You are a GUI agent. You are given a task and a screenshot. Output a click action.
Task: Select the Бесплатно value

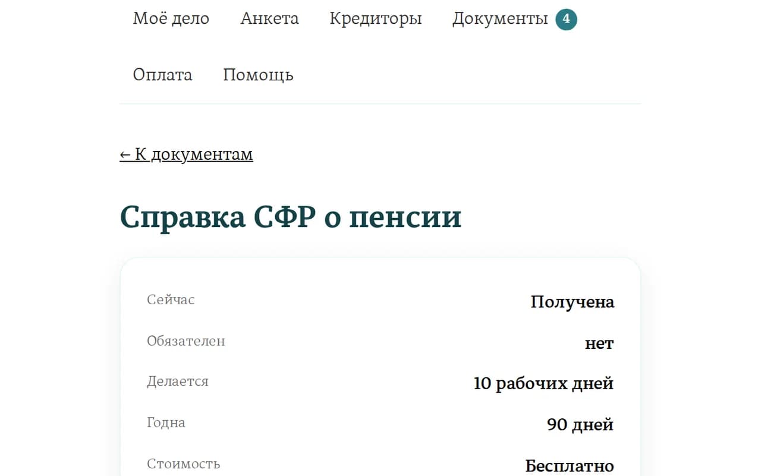click(570, 466)
